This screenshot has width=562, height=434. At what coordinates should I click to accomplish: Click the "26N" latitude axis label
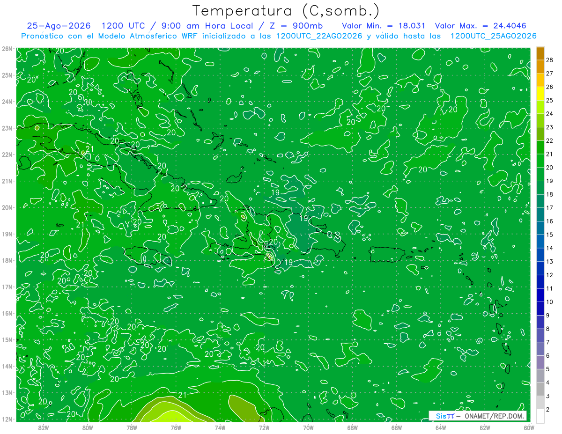click(x=7, y=49)
